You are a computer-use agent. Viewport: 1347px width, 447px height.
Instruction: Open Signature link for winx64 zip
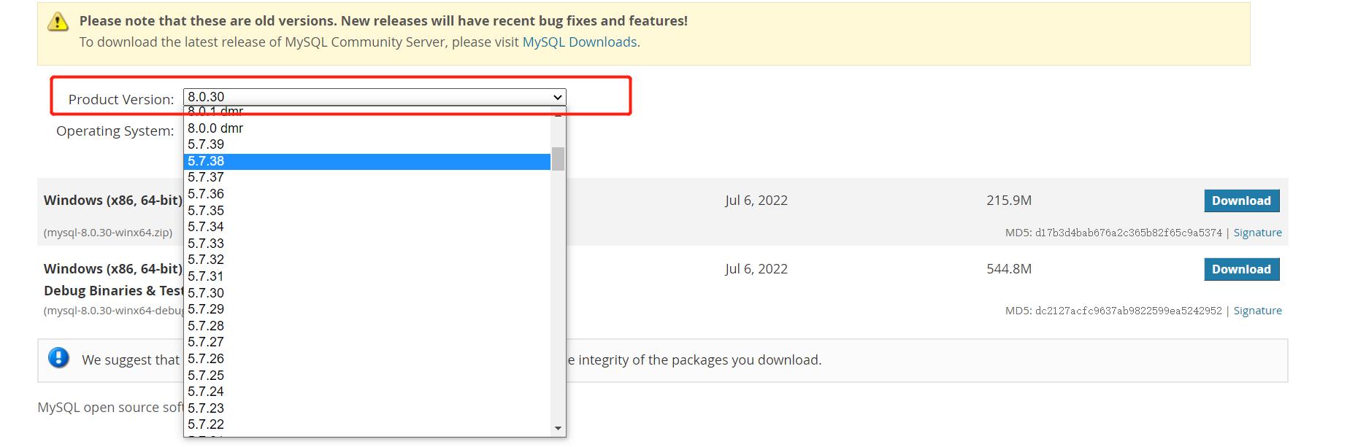[x=1257, y=233]
